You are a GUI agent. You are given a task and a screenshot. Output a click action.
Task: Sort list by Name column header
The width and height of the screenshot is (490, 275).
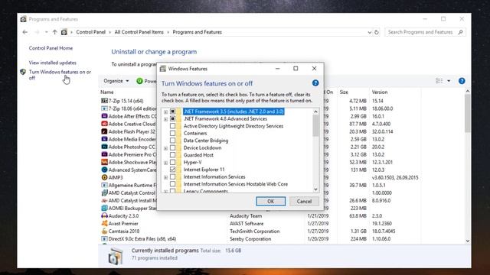tap(107, 92)
